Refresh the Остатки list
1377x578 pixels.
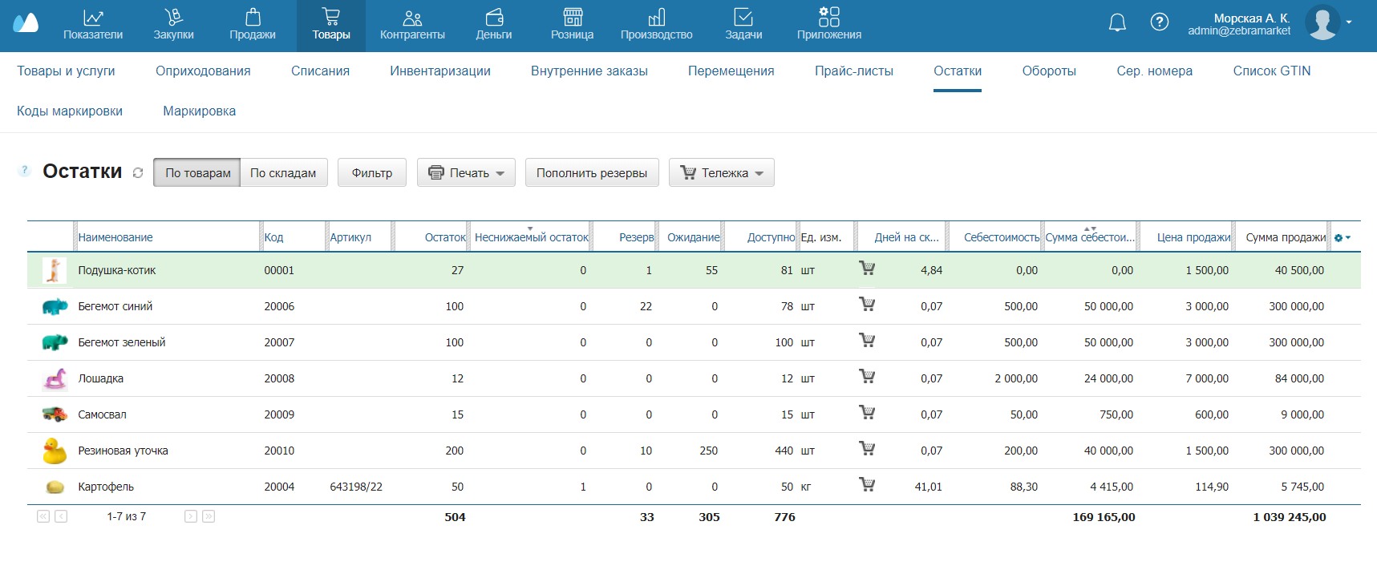[x=138, y=173]
